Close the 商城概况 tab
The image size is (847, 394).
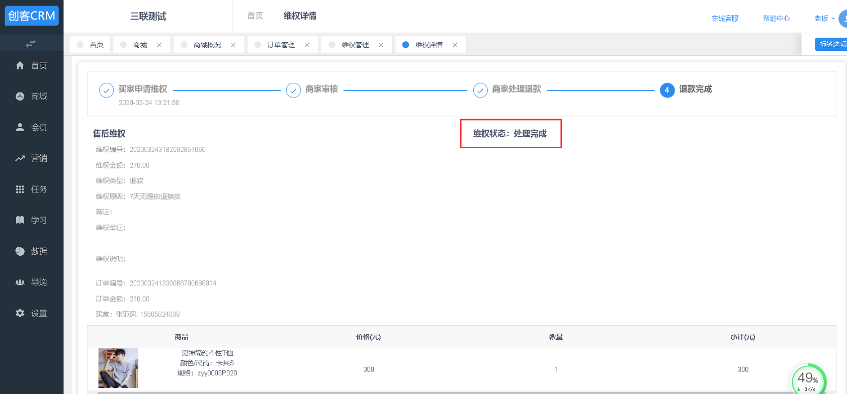pos(233,45)
